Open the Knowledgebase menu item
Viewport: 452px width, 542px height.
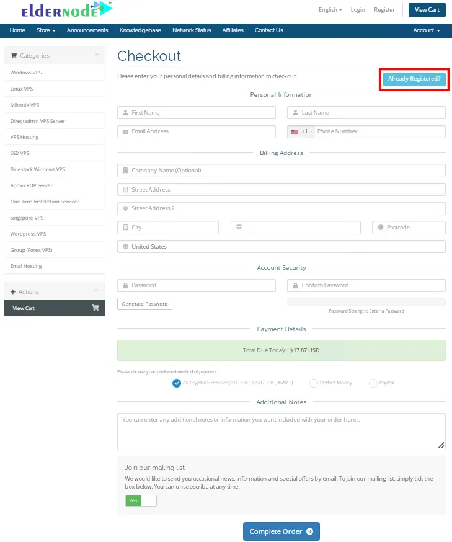(x=140, y=30)
